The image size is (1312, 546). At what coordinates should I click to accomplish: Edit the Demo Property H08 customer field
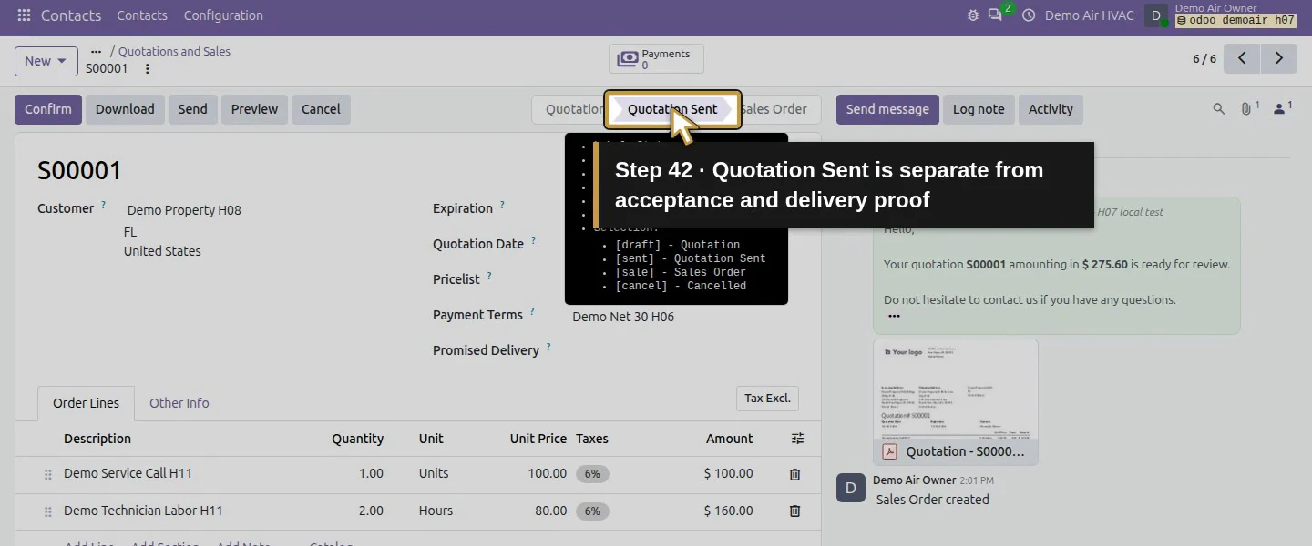184,210
